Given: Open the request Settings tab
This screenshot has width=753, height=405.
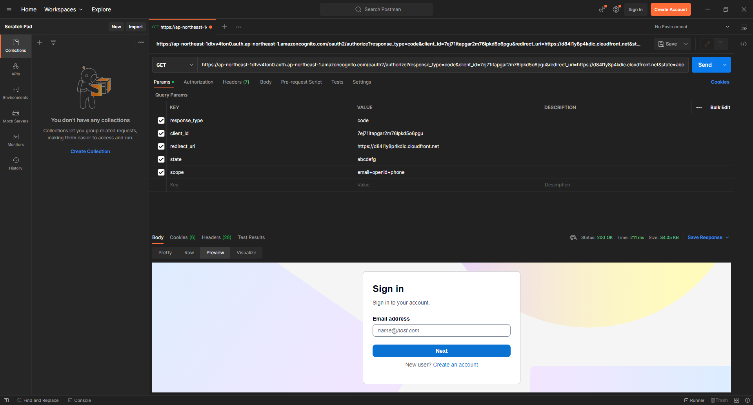Looking at the screenshot, I should (362, 82).
